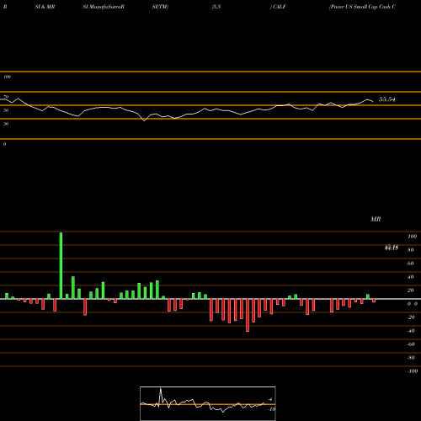The height and width of the screenshot is (421, 421).
Task: Click the '70' level label on RSI chart
Action: point(6,97)
